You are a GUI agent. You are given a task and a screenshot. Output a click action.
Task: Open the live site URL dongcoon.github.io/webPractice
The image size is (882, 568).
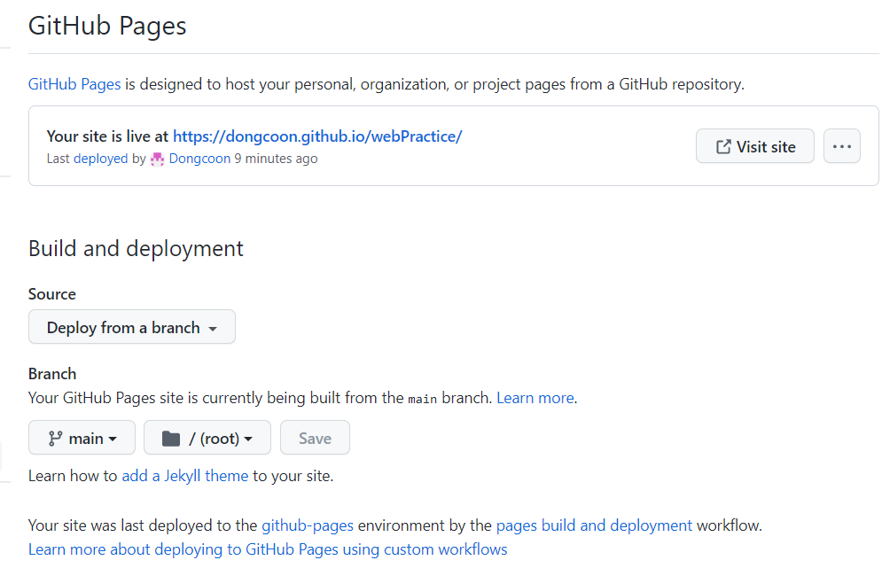[x=317, y=136]
